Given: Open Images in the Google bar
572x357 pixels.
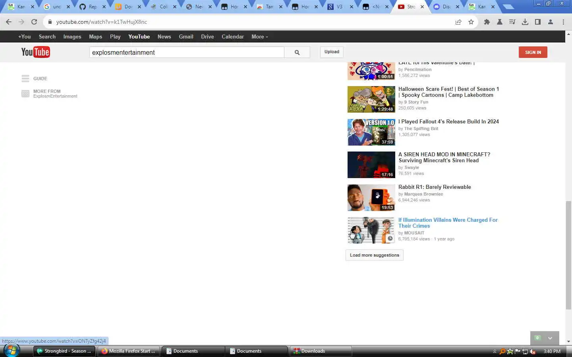Looking at the screenshot, I should [72, 36].
